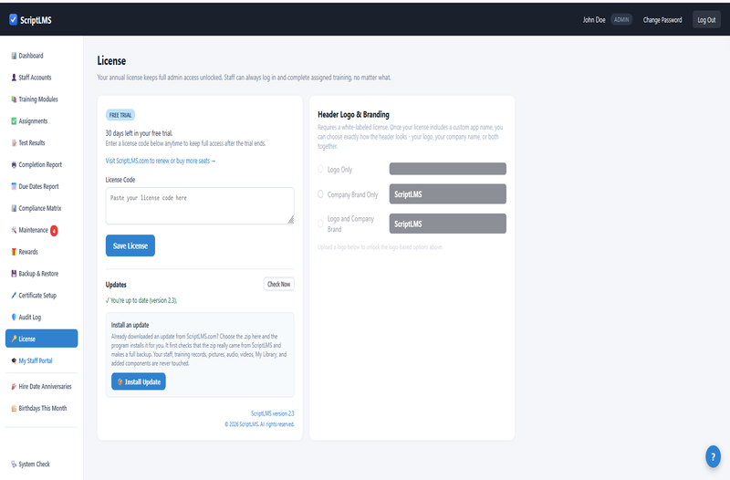730x480 pixels.
Task: Click the Log Out button
Action: (706, 19)
